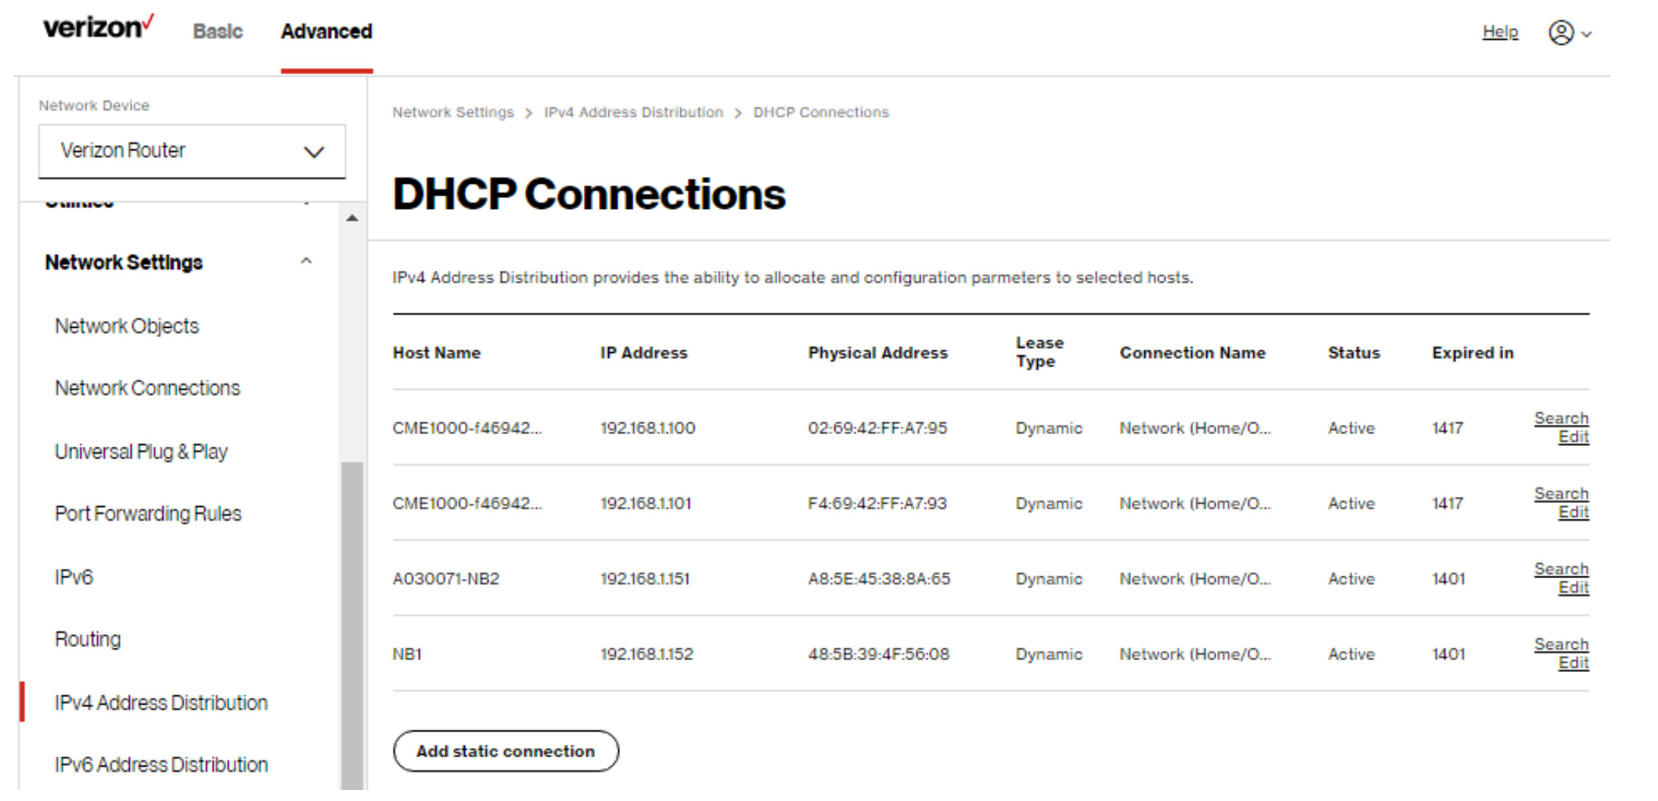Go to Port Forwarding Rules
Image resolution: width=1658 pixels, height=801 pixels.
click(148, 514)
